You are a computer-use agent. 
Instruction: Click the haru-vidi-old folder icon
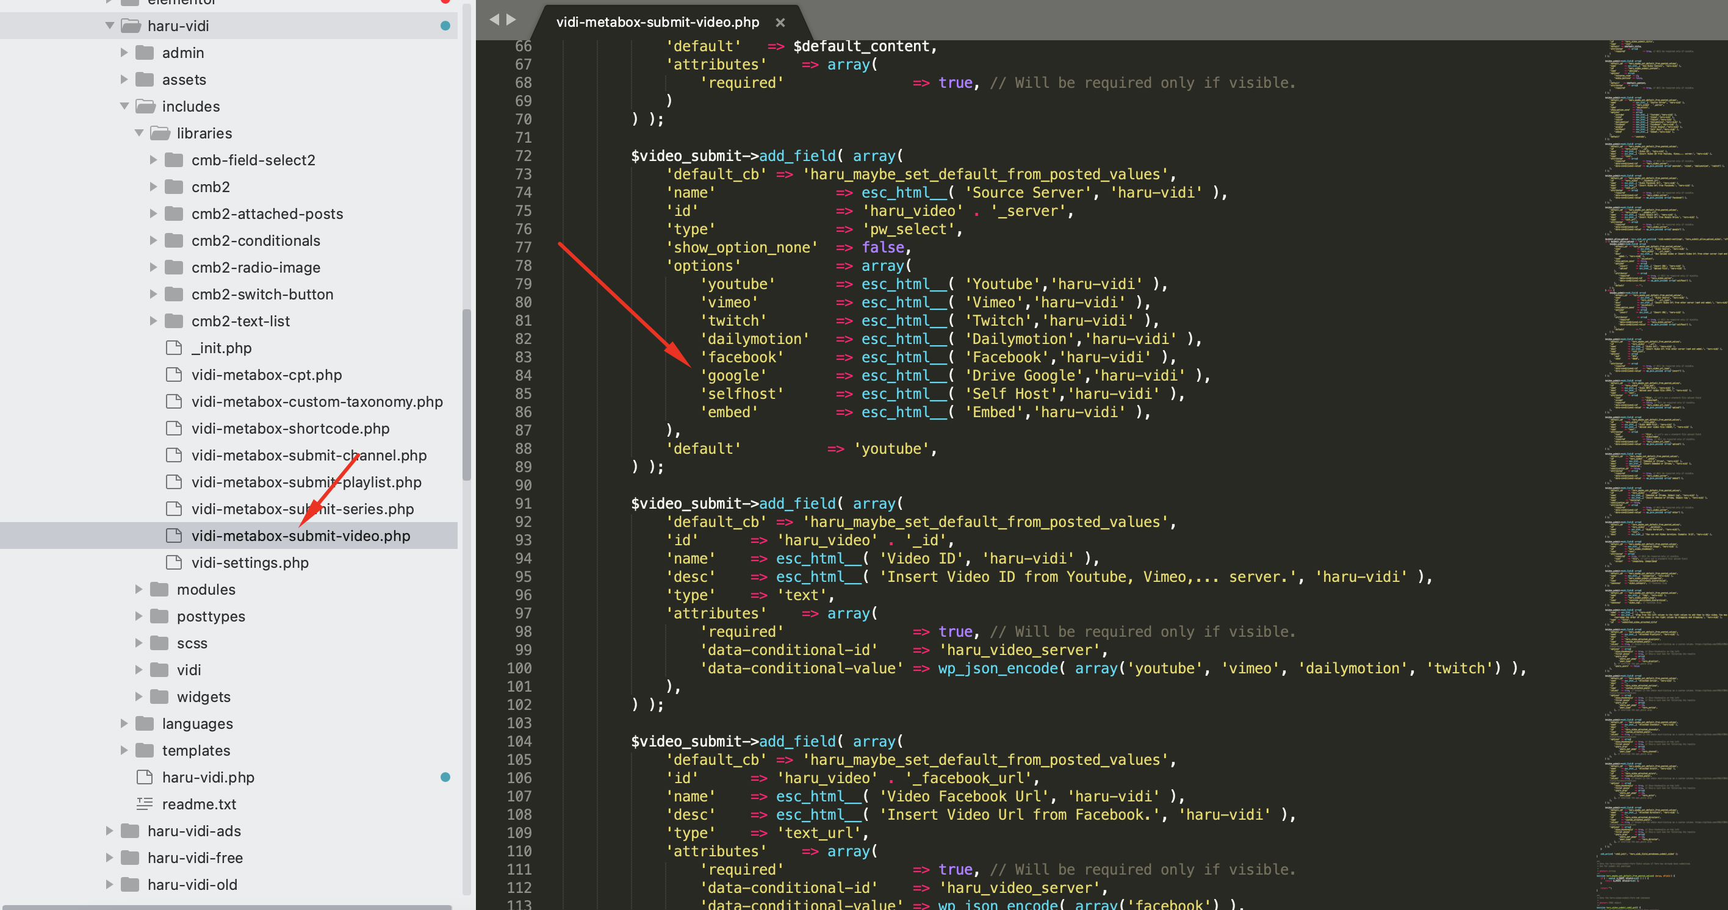[130, 884]
